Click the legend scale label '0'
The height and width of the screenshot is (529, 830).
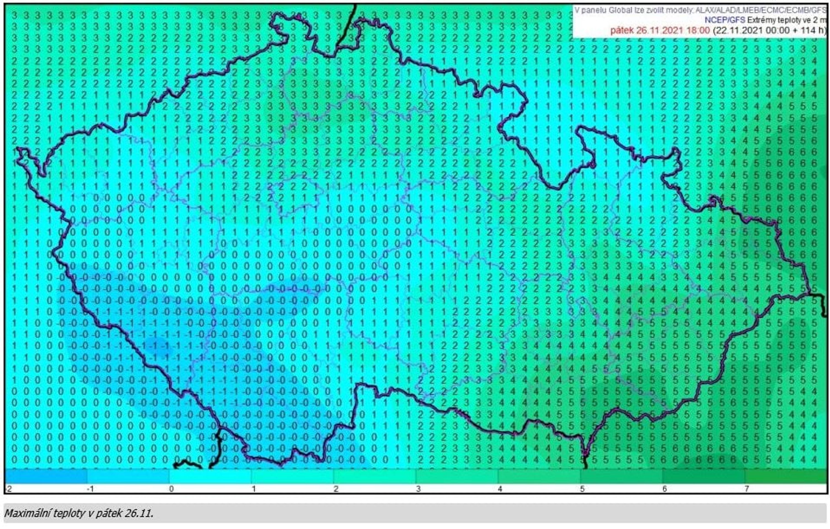(171, 489)
